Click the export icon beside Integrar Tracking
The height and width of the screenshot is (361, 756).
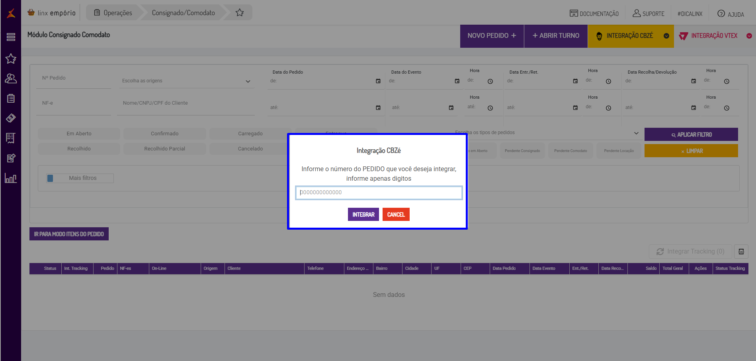(x=741, y=252)
